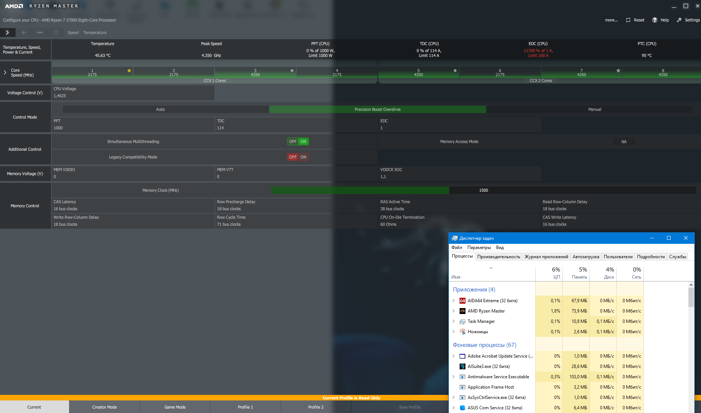Click the Диспетчер задач title bar icon
This screenshot has height=413, width=701.
click(x=455, y=238)
